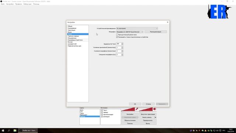
Task: Select Шумовой гейт settings category
Action: (78, 44)
